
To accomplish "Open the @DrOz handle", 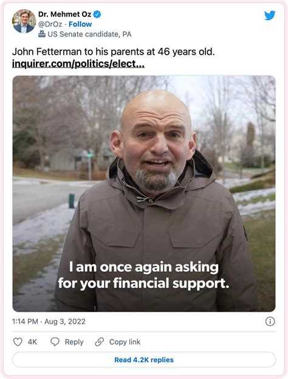I will (x=50, y=24).
